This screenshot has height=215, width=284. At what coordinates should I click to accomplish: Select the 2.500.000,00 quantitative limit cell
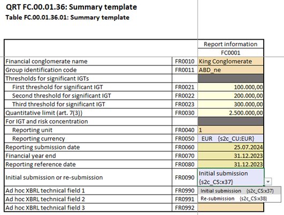(231, 113)
